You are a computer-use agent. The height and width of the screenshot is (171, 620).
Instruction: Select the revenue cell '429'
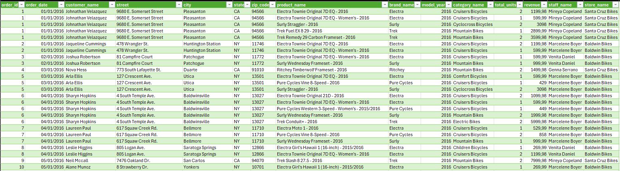(x=535, y=83)
